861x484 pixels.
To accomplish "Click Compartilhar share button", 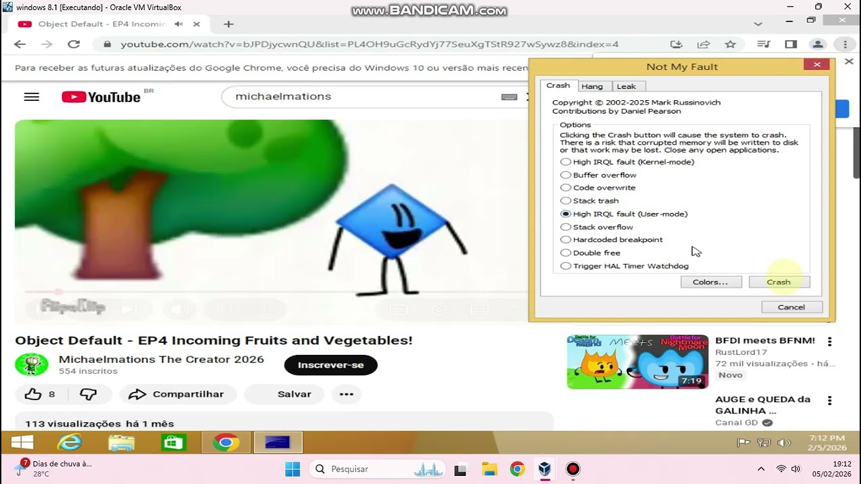I will coord(178,394).
